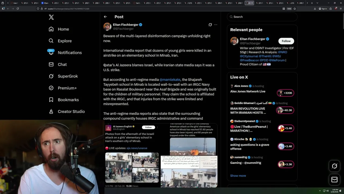Click the browser address bar URL
This screenshot has height=194, width=344.
(68, 9)
